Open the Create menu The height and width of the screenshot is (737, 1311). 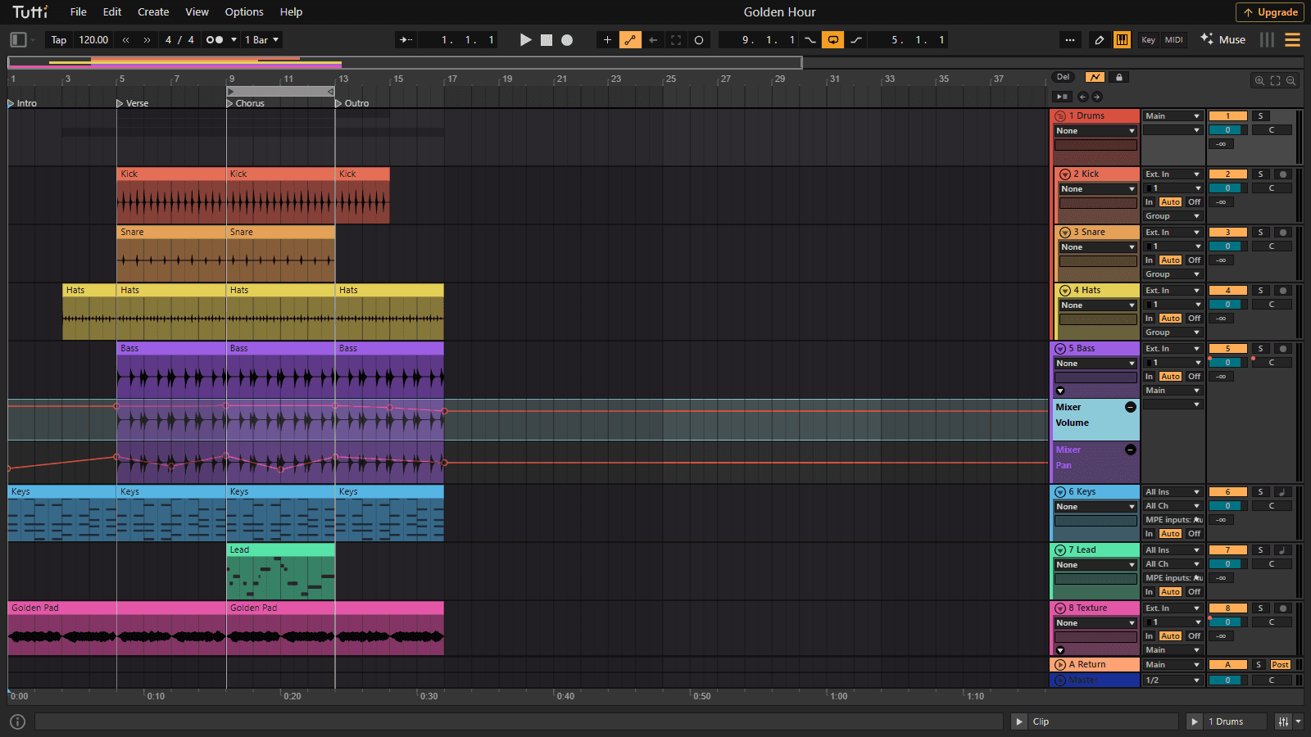click(x=153, y=11)
